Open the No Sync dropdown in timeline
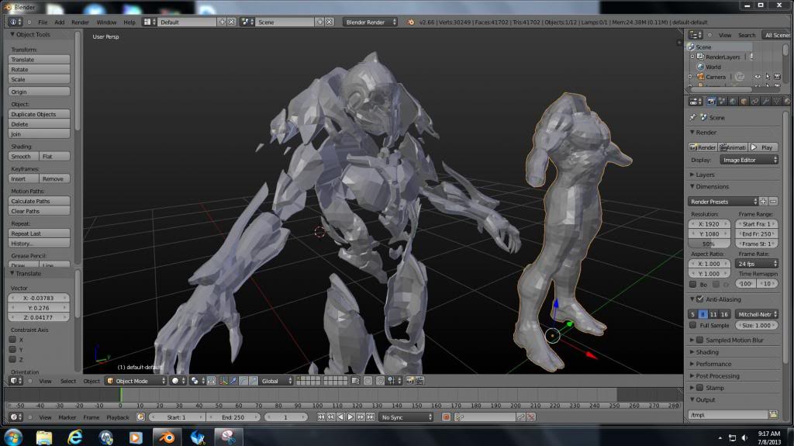This screenshot has height=446, width=794. click(406, 417)
